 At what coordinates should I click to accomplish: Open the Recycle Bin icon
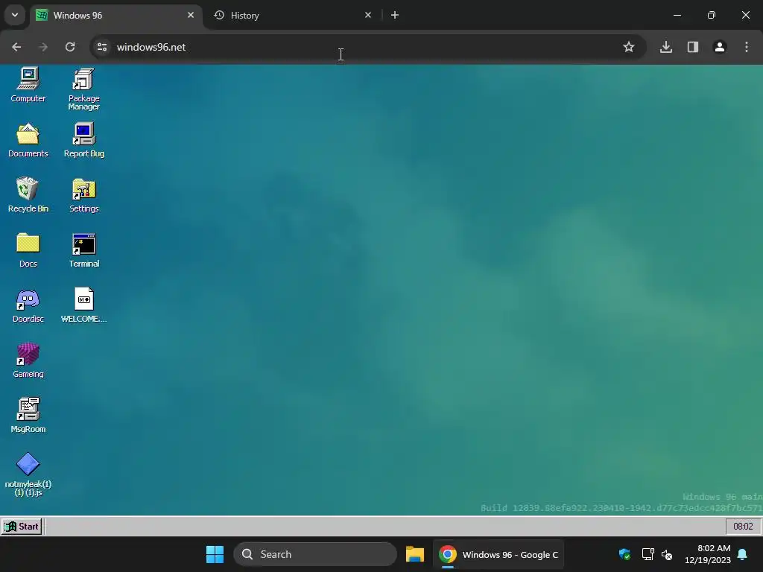coord(28,195)
